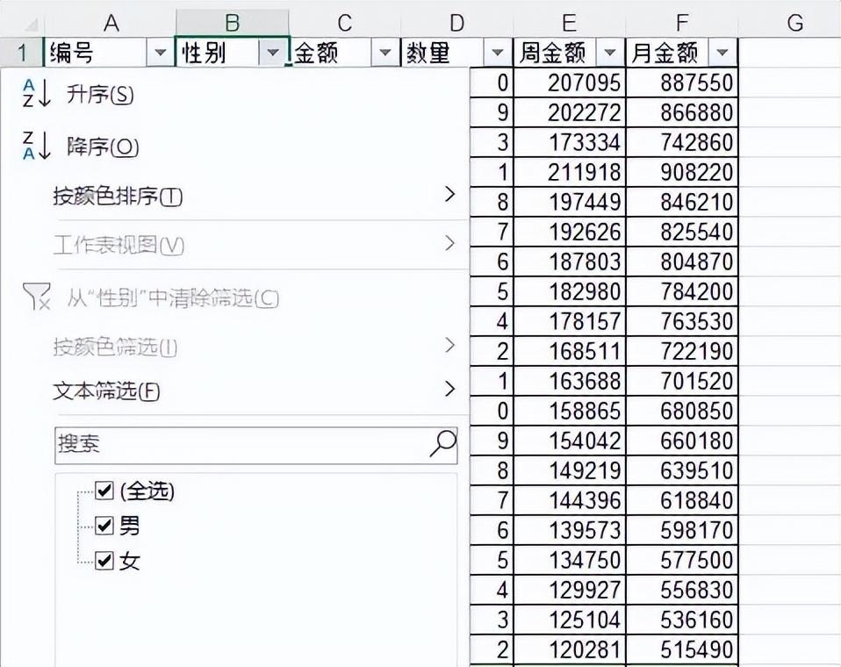The width and height of the screenshot is (841, 667).
Task: Select cell with value 887550
Action: point(682,82)
